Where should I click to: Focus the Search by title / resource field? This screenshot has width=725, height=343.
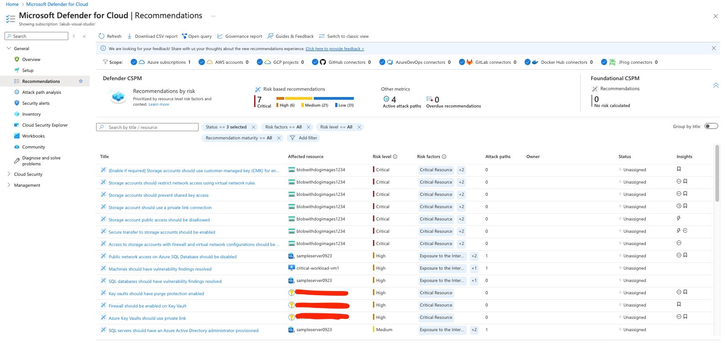pos(147,127)
